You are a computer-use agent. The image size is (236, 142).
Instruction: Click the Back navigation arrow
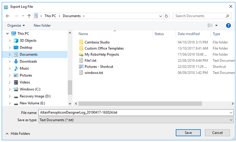8,16
